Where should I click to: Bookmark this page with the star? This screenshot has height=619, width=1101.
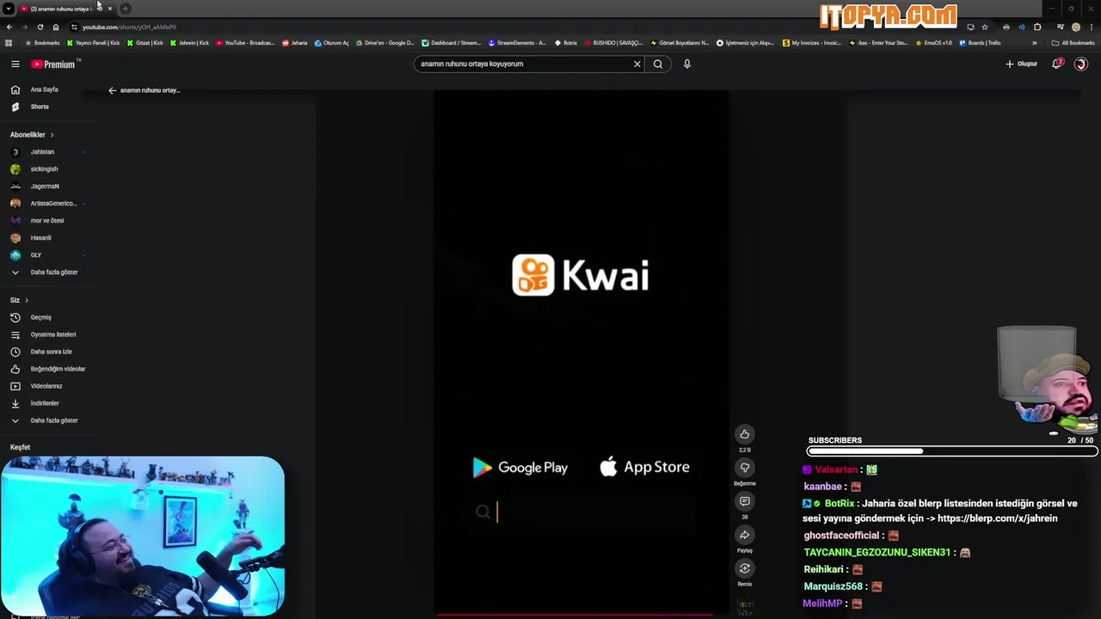985,27
